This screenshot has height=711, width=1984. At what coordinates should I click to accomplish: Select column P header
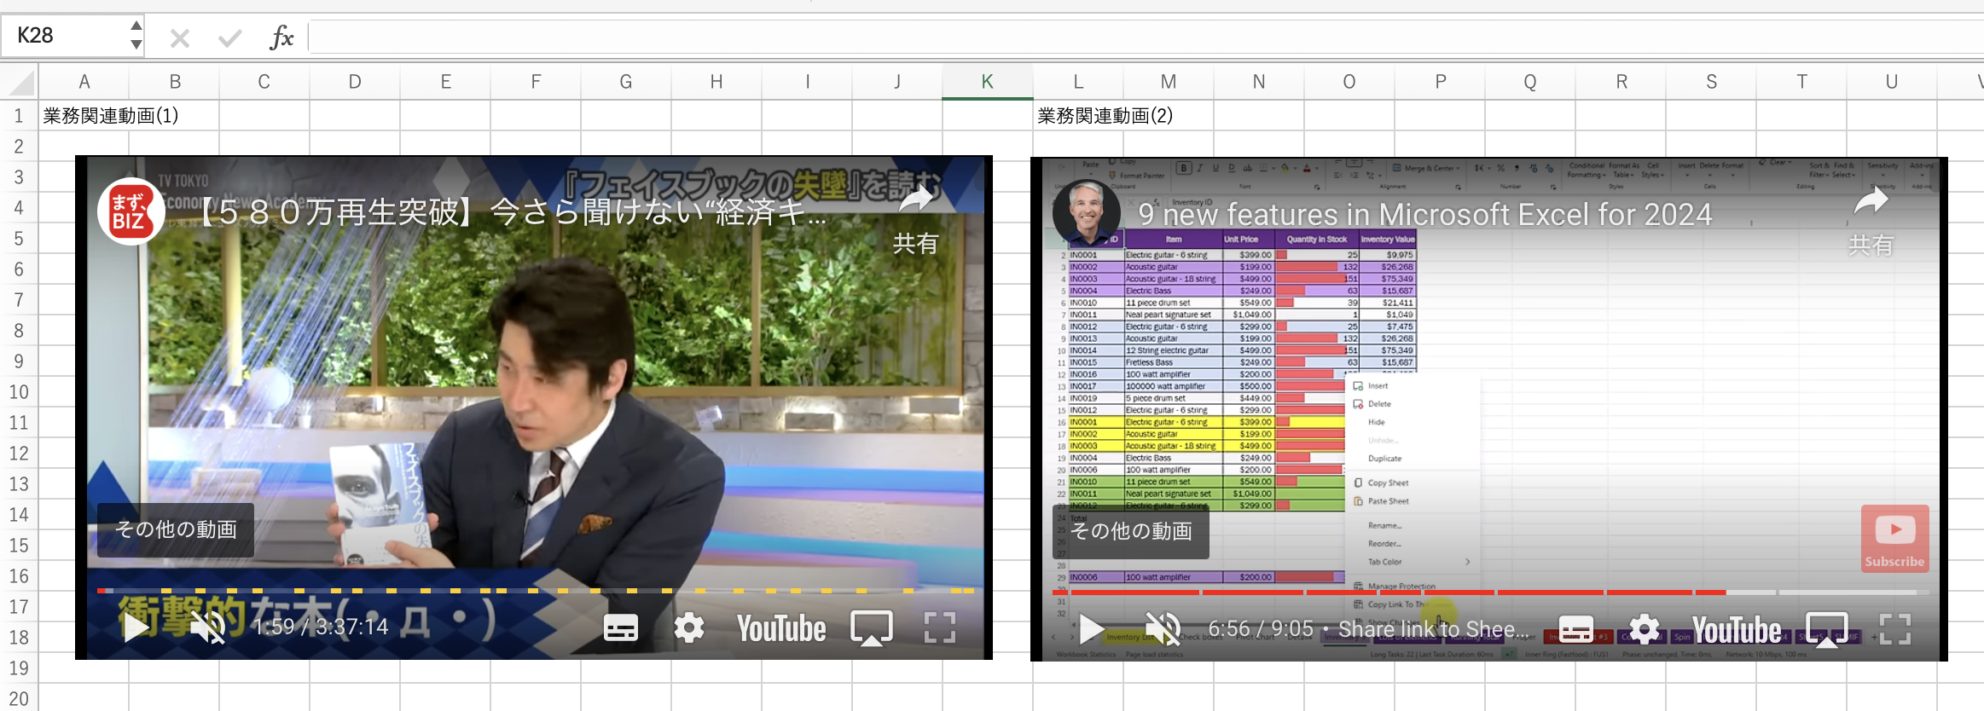tap(1440, 82)
